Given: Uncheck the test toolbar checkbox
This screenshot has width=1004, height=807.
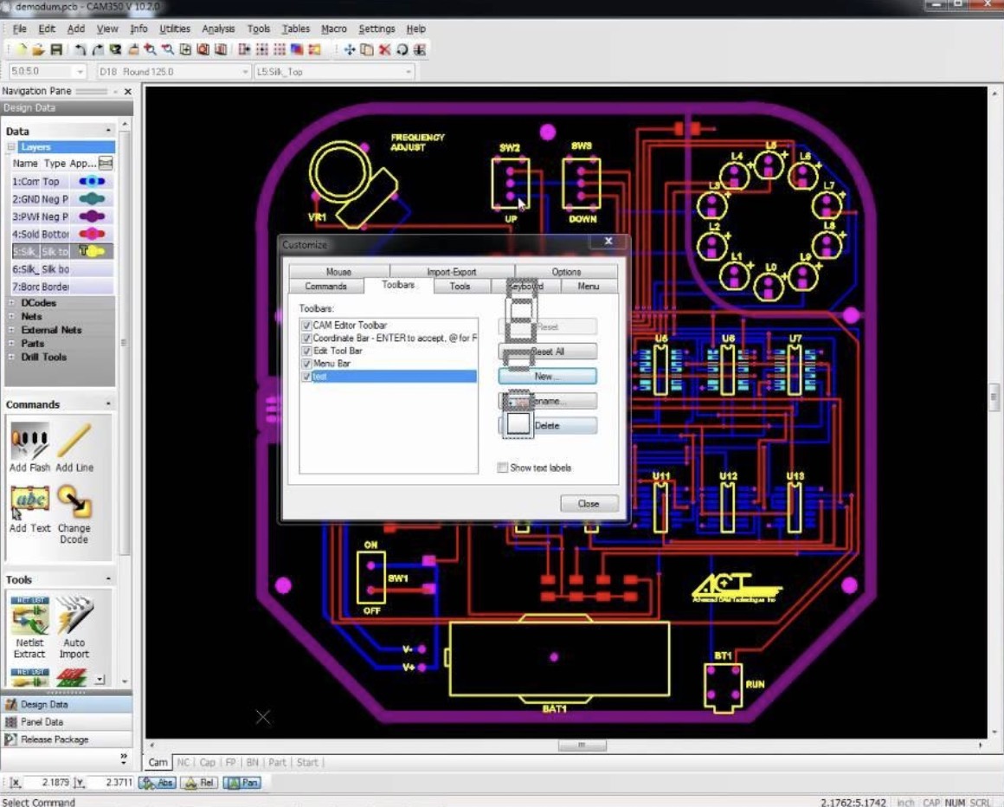Looking at the screenshot, I should 306,377.
